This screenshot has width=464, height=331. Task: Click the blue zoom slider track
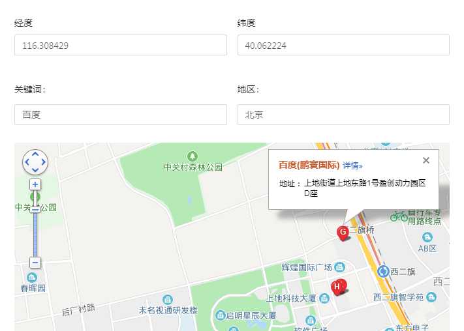pos(35,234)
